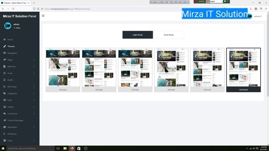Click the Polls icon in sidebar

[x=5, y=100]
